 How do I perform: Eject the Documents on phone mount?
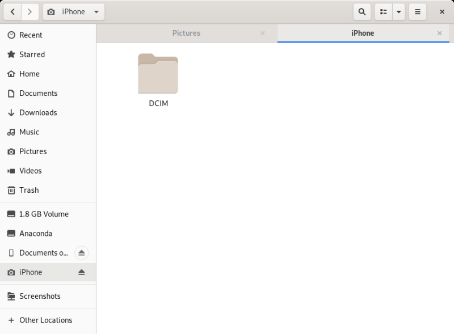[81, 253]
